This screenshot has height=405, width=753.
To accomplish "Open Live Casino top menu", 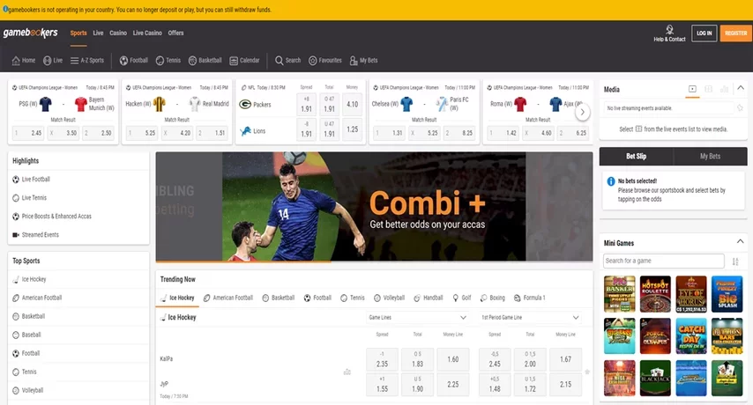I will pos(147,33).
